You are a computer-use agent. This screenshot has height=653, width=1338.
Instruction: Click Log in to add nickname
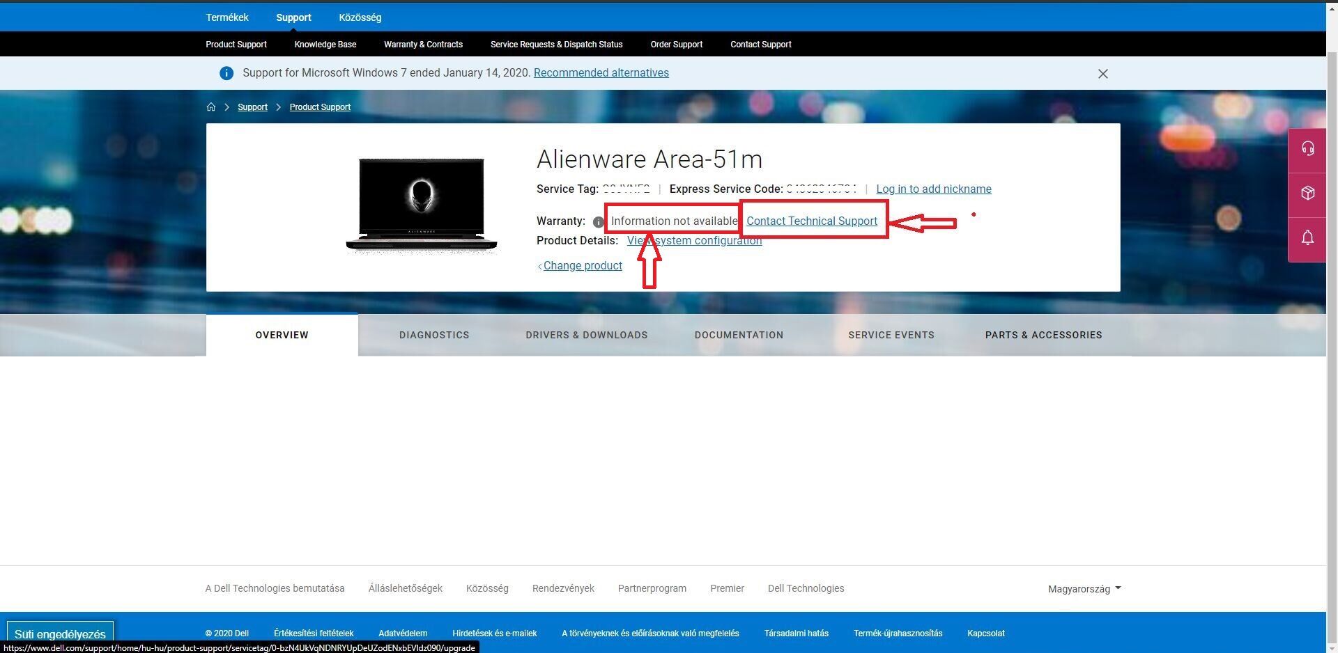pyautogui.click(x=933, y=189)
